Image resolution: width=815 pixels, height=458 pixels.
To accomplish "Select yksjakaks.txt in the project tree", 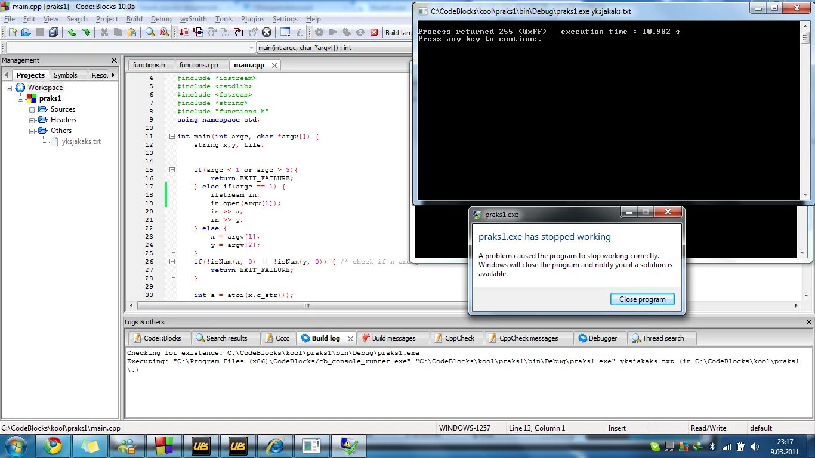I will click(81, 141).
